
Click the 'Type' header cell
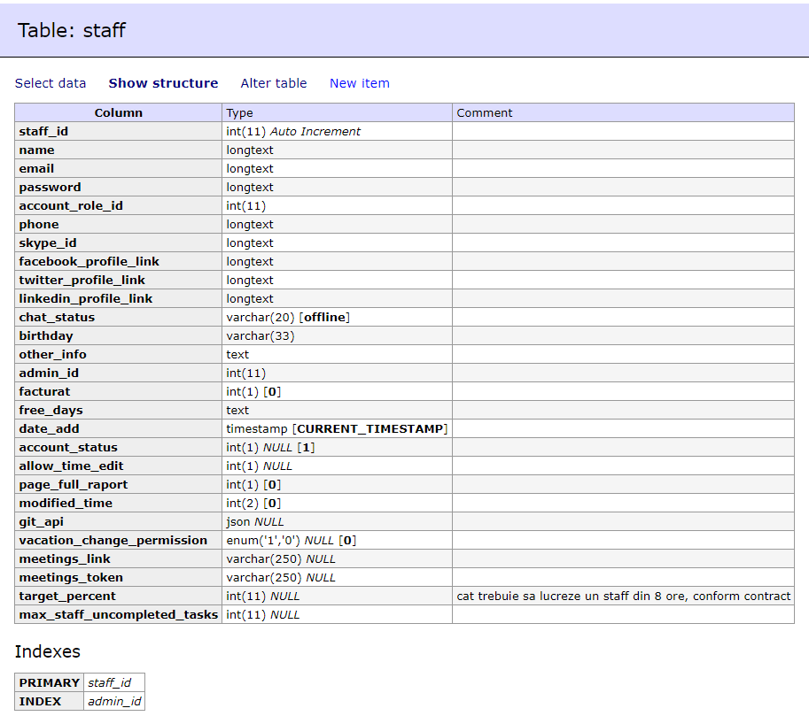pos(337,113)
